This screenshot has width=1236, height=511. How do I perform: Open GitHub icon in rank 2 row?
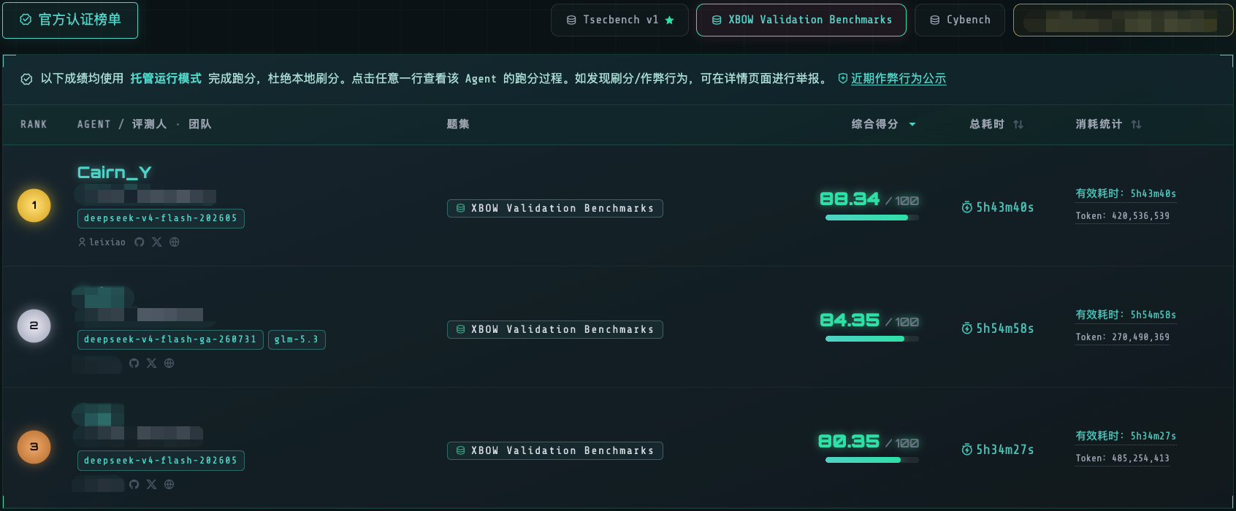pyautogui.click(x=134, y=364)
